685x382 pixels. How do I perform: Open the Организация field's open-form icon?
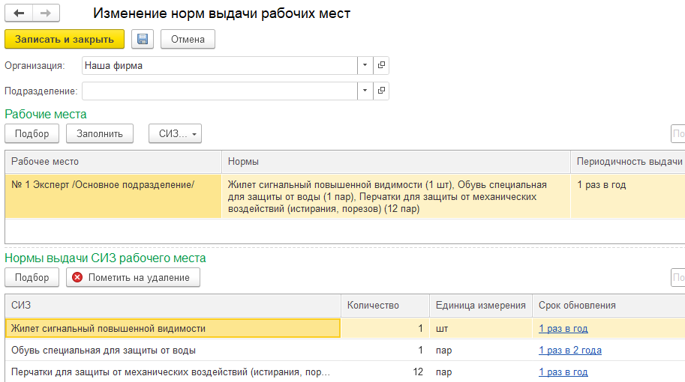click(381, 66)
